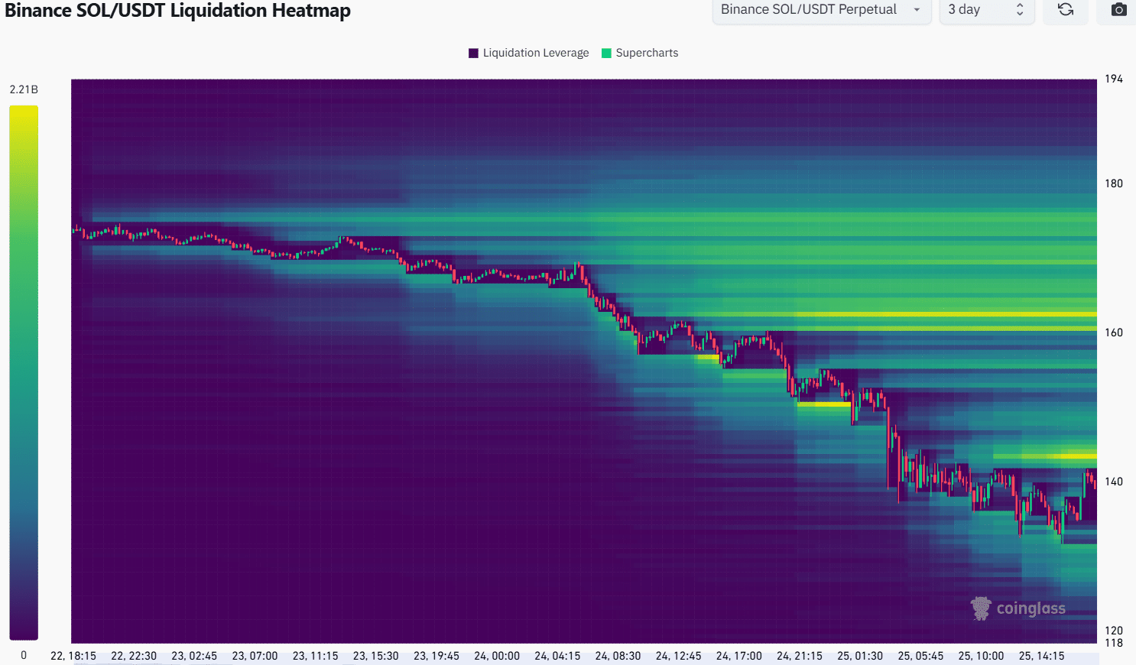Click the purple Liquidation Leverage legend swatch
Screen dimensions: 1136x665
(473, 53)
